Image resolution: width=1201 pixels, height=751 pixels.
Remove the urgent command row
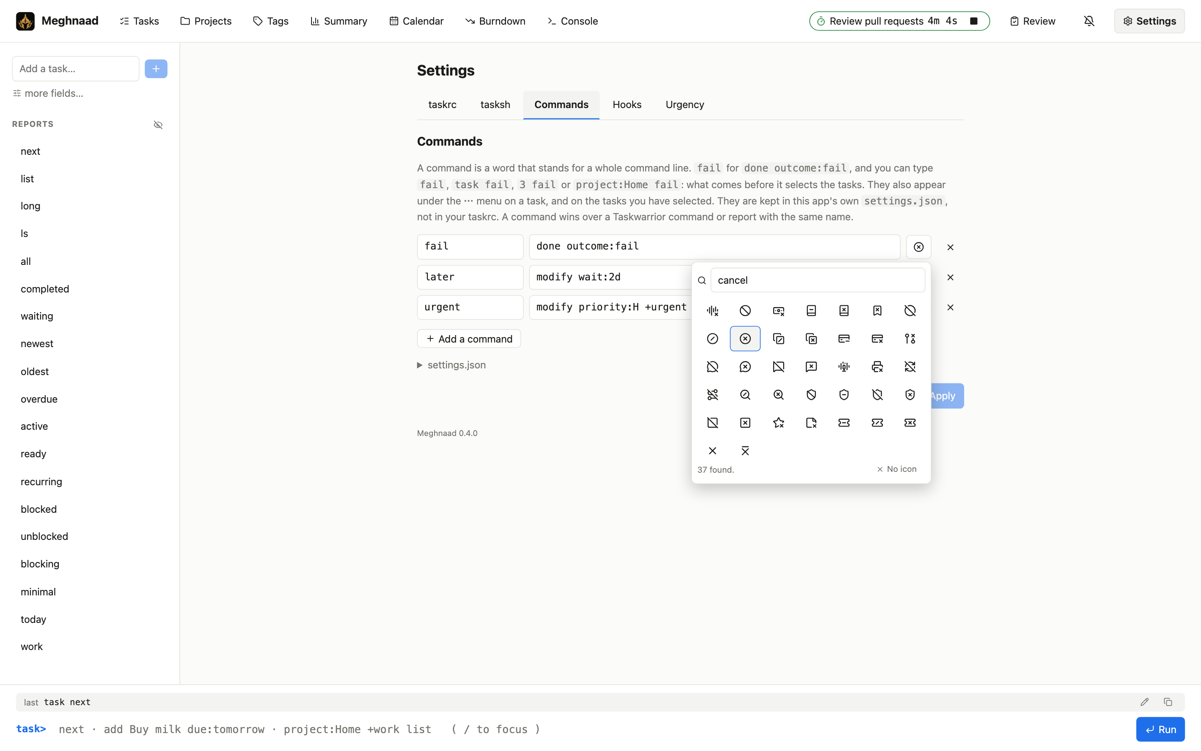(950, 307)
